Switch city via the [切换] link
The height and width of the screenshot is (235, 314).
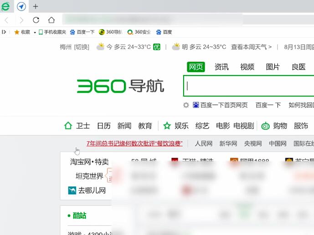click(82, 47)
